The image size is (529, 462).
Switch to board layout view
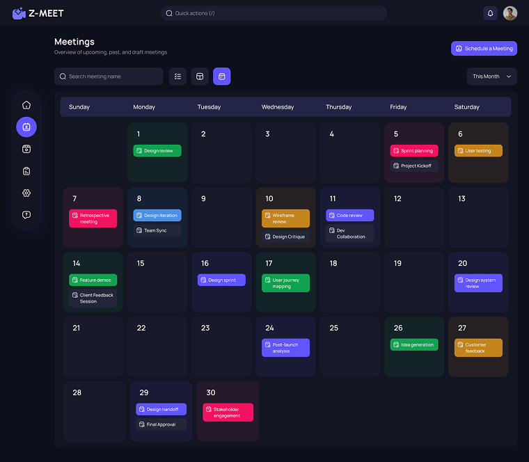pyautogui.click(x=200, y=77)
